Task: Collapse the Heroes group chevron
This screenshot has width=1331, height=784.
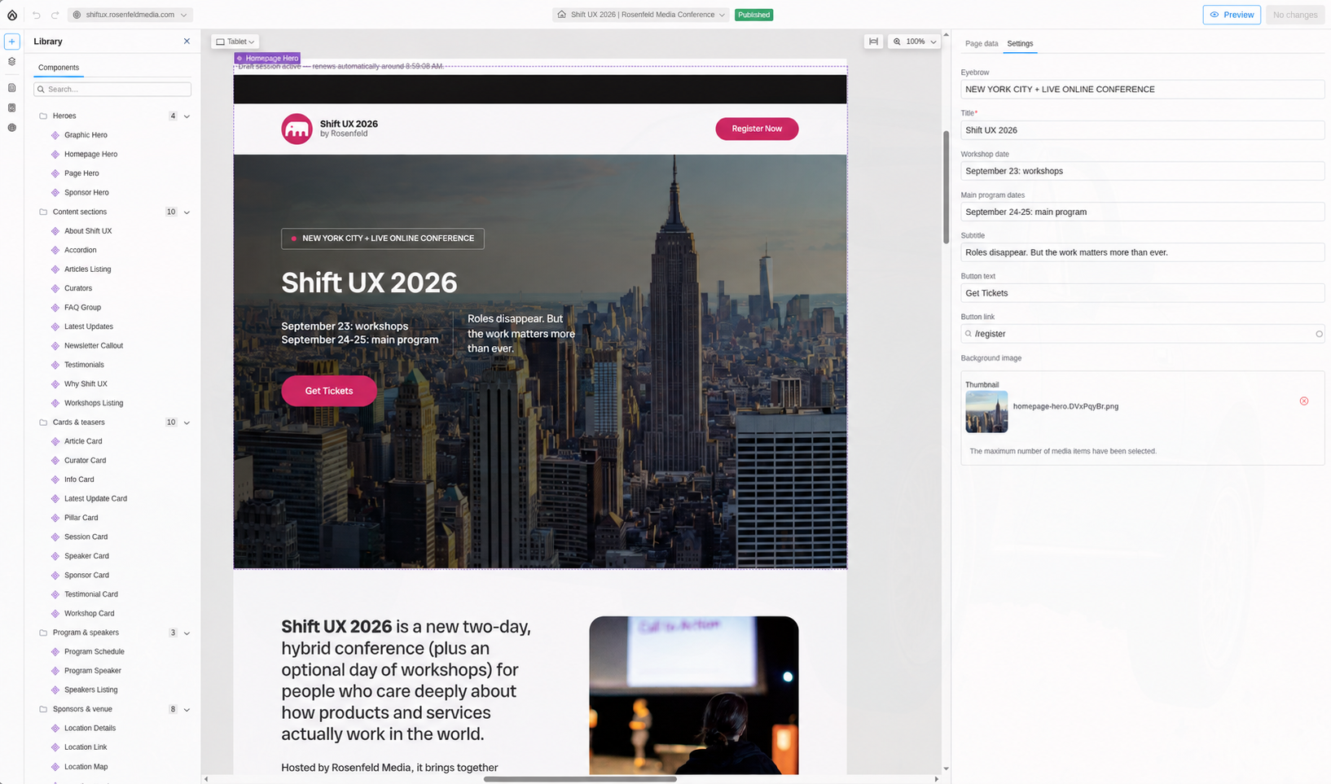Action: pos(187,116)
